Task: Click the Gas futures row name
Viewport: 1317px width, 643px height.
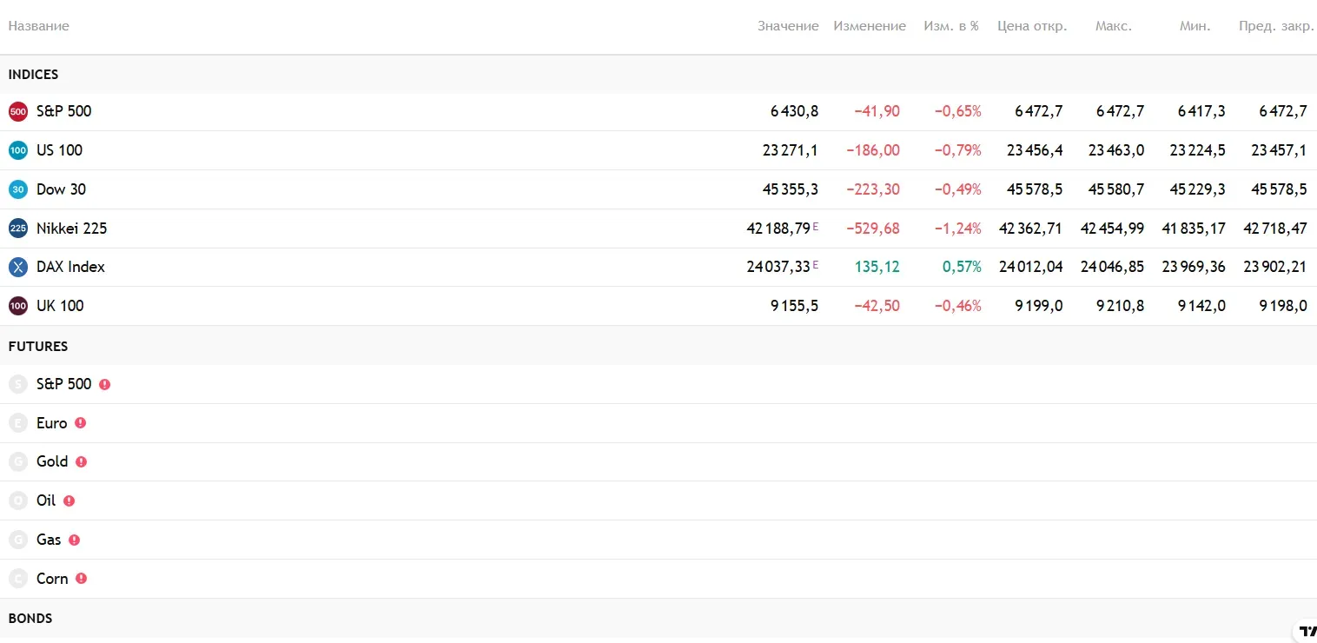Action: tap(49, 540)
